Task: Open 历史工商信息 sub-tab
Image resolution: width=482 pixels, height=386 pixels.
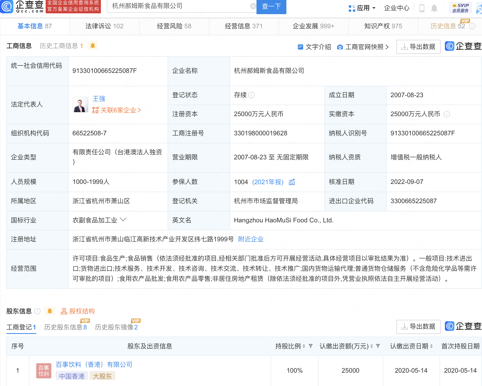Action: (61, 46)
